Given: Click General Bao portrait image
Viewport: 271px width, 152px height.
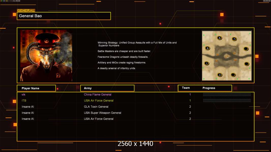Looking at the screenshot, I should click(46, 55).
